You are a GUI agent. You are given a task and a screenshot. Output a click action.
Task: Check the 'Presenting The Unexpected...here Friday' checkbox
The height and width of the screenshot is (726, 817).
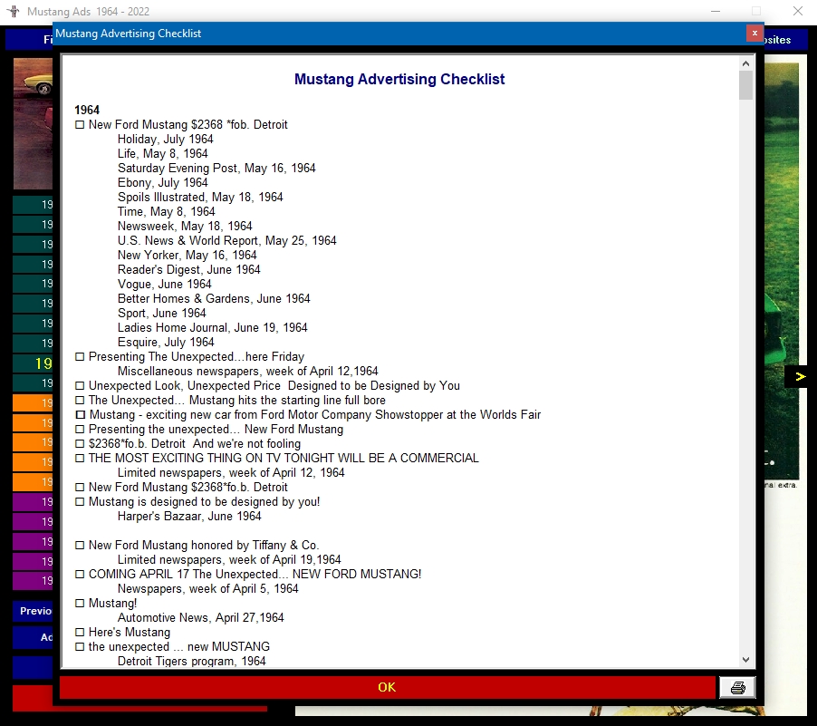(x=80, y=357)
